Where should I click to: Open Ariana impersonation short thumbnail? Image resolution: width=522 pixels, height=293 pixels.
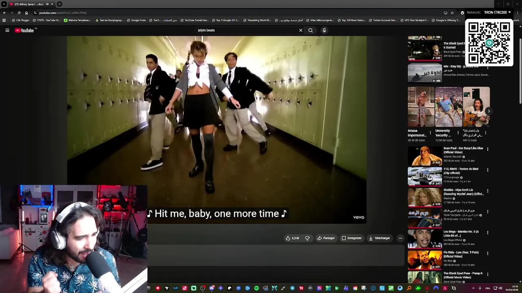tap(421, 107)
